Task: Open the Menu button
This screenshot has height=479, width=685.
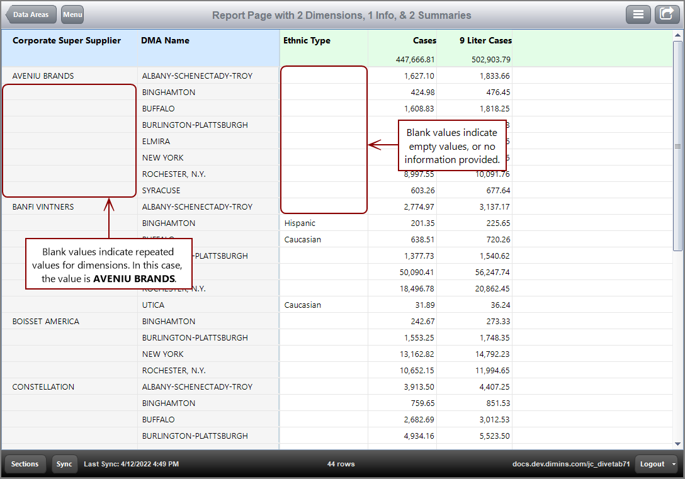Action: point(72,14)
